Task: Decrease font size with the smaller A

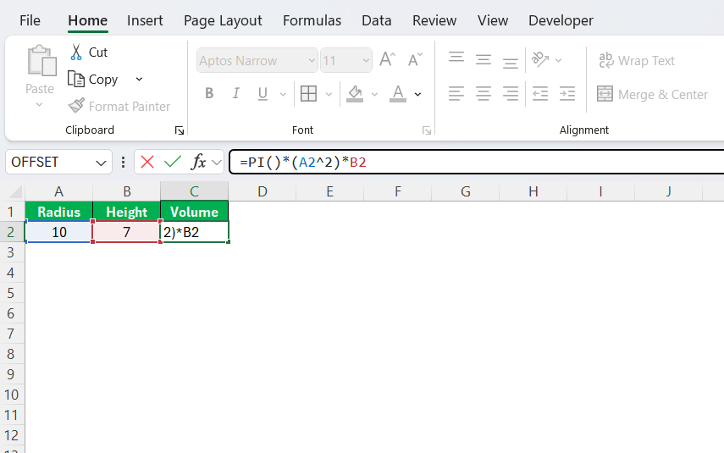Action: click(415, 60)
